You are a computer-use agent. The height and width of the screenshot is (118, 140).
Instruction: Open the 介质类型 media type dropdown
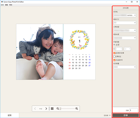[x=125, y=30]
